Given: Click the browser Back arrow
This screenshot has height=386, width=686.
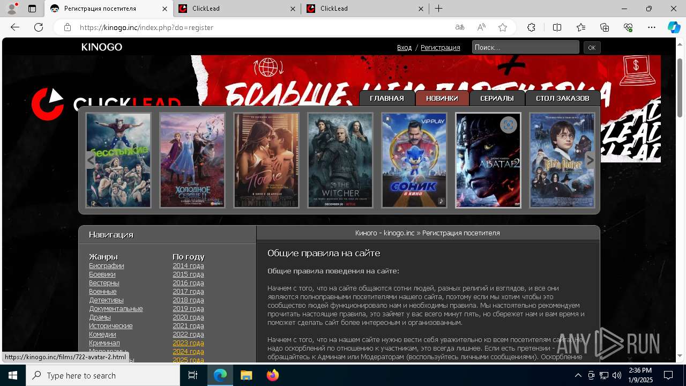Looking at the screenshot, I should click(15, 27).
